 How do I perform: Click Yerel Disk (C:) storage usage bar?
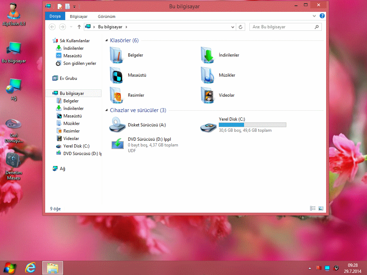252,125
